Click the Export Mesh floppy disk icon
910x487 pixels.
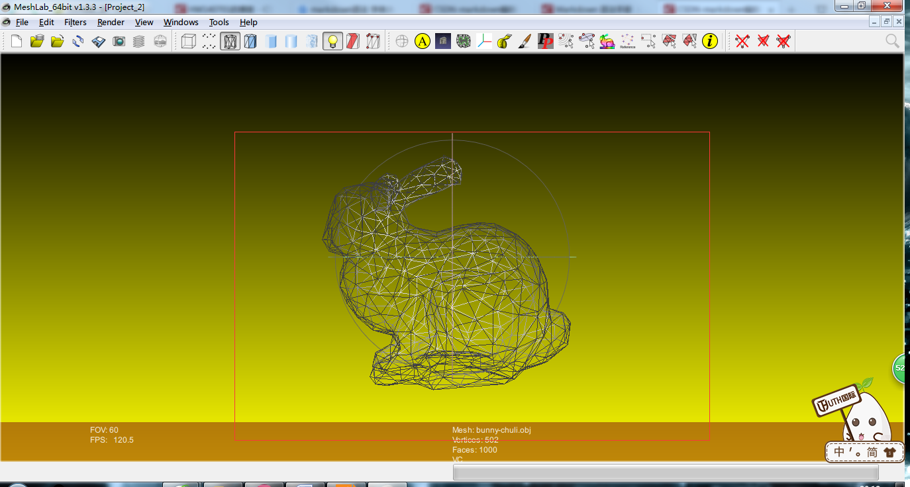coord(99,42)
